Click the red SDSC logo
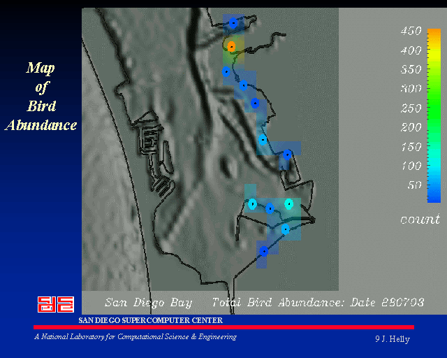 (56, 304)
